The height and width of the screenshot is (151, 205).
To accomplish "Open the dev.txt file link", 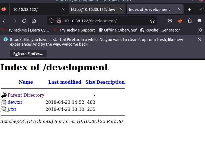I will point(15,102).
